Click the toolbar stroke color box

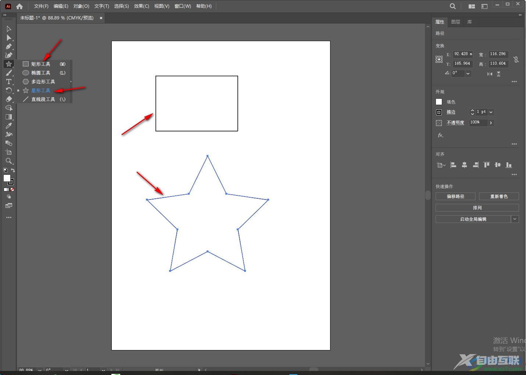pos(11,182)
